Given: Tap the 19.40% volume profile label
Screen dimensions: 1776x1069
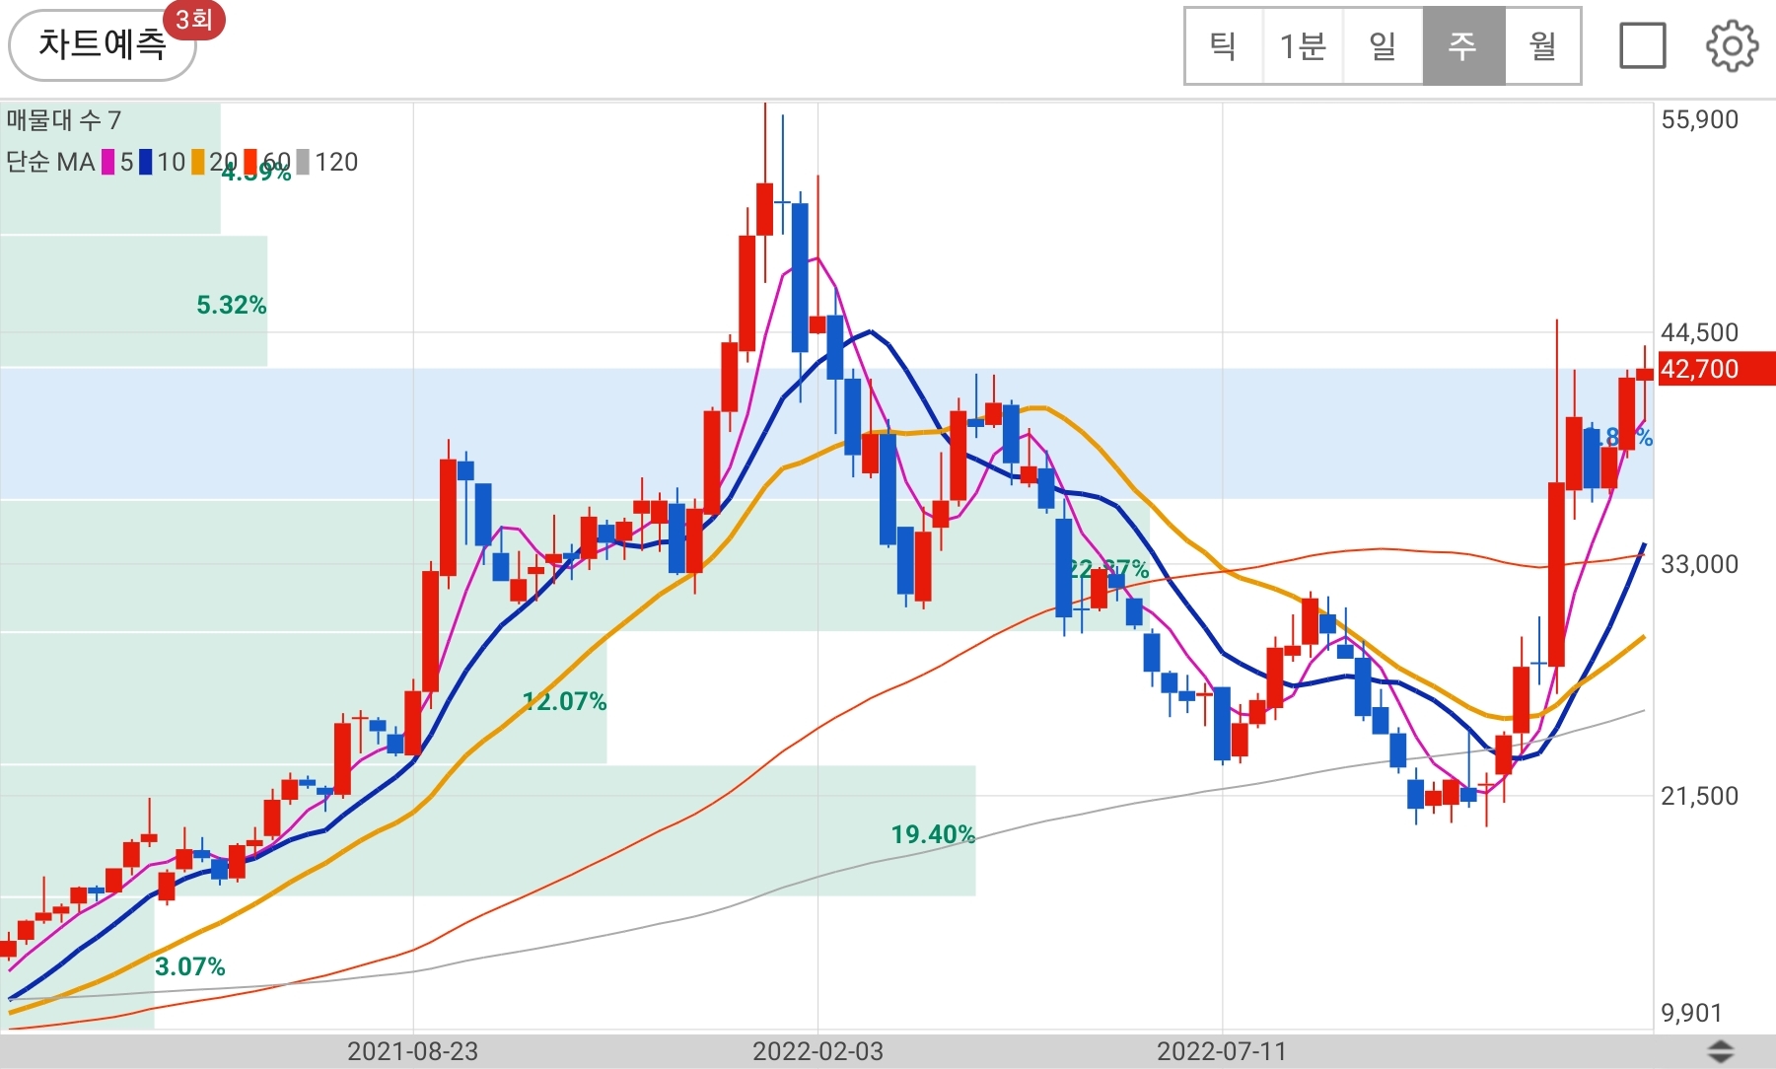Looking at the screenshot, I should coord(933,835).
